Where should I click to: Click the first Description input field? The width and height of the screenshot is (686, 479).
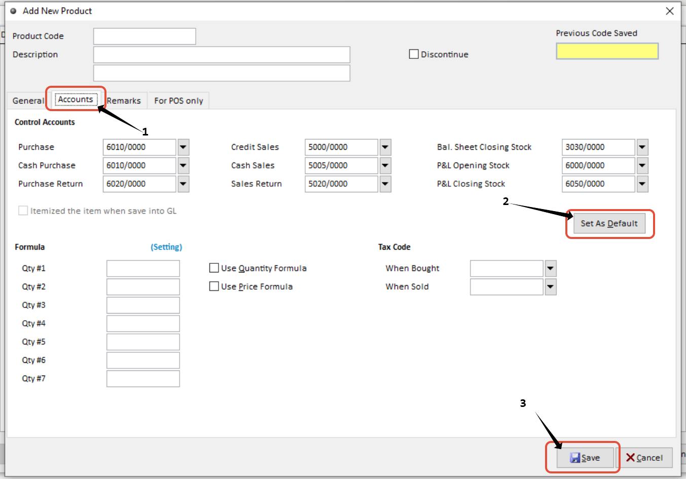tap(222, 54)
